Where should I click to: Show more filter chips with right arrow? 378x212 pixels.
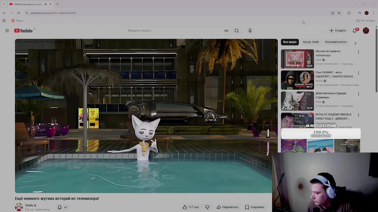coord(355,43)
